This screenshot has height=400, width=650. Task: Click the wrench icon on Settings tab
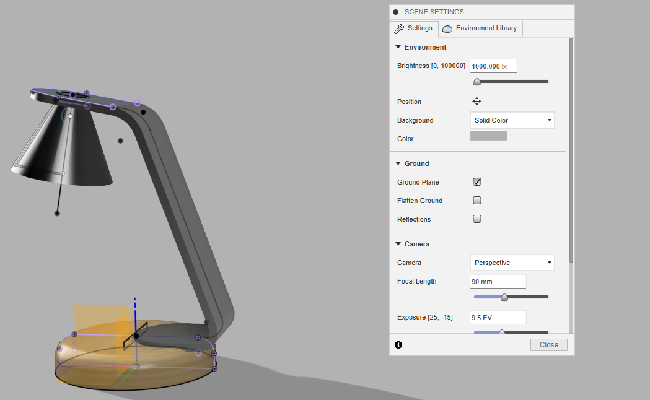(x=400, y=28)
